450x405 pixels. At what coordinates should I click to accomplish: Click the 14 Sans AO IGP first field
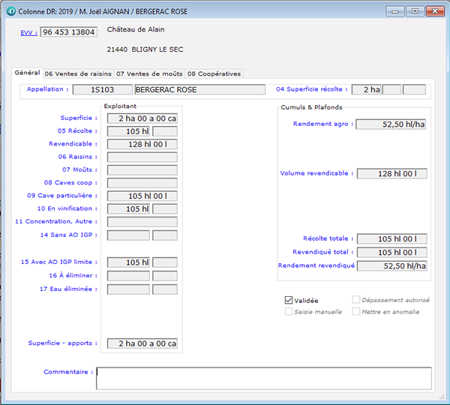[128, 235]
